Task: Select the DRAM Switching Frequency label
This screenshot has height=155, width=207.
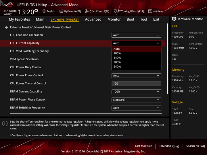Action: (x=28, y=108)
